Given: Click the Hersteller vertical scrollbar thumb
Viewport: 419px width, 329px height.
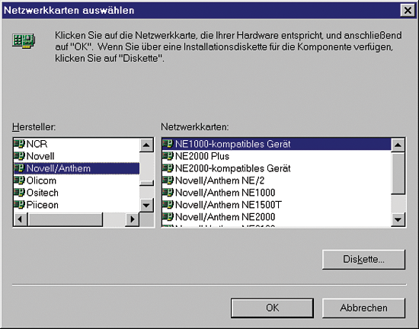Looking at the screenshot, I should coord(146,183).
